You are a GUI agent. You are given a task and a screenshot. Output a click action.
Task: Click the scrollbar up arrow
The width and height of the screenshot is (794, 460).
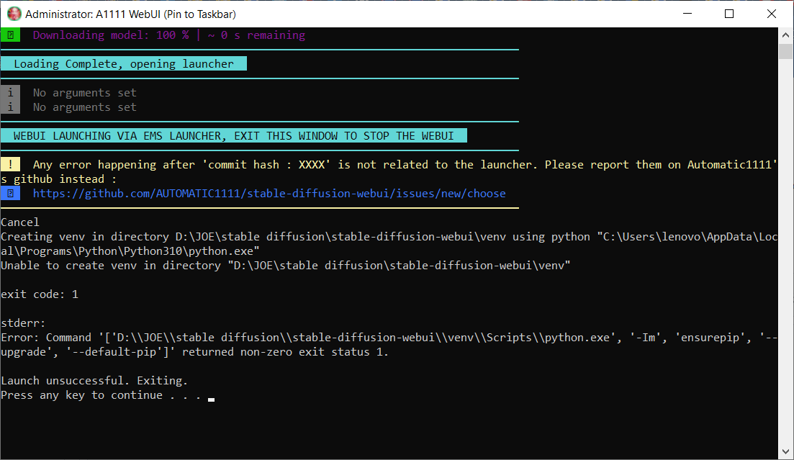(x=785, y=33)
